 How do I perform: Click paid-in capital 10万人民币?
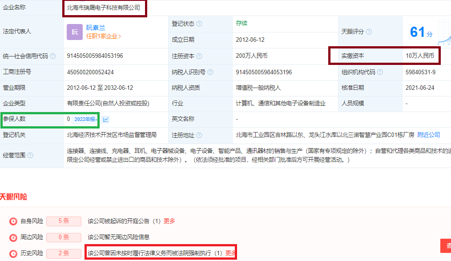(420, 56)
